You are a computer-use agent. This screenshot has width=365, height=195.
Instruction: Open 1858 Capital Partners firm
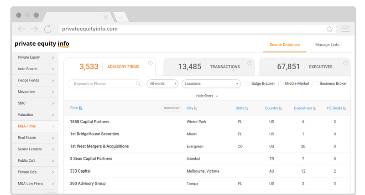point(89,122)
